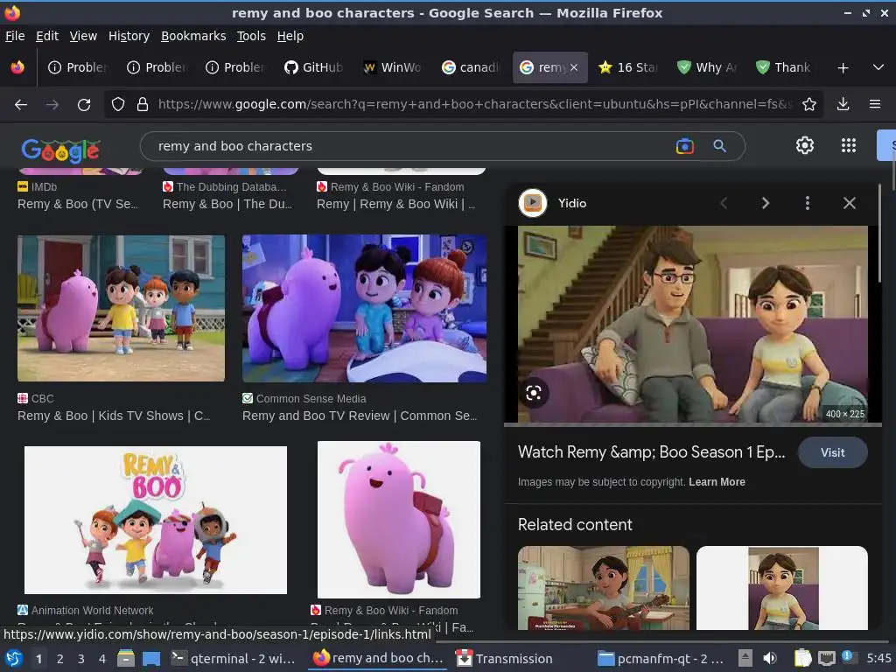
Task: Open the Tools menu
Action: (x=251, y=36)
